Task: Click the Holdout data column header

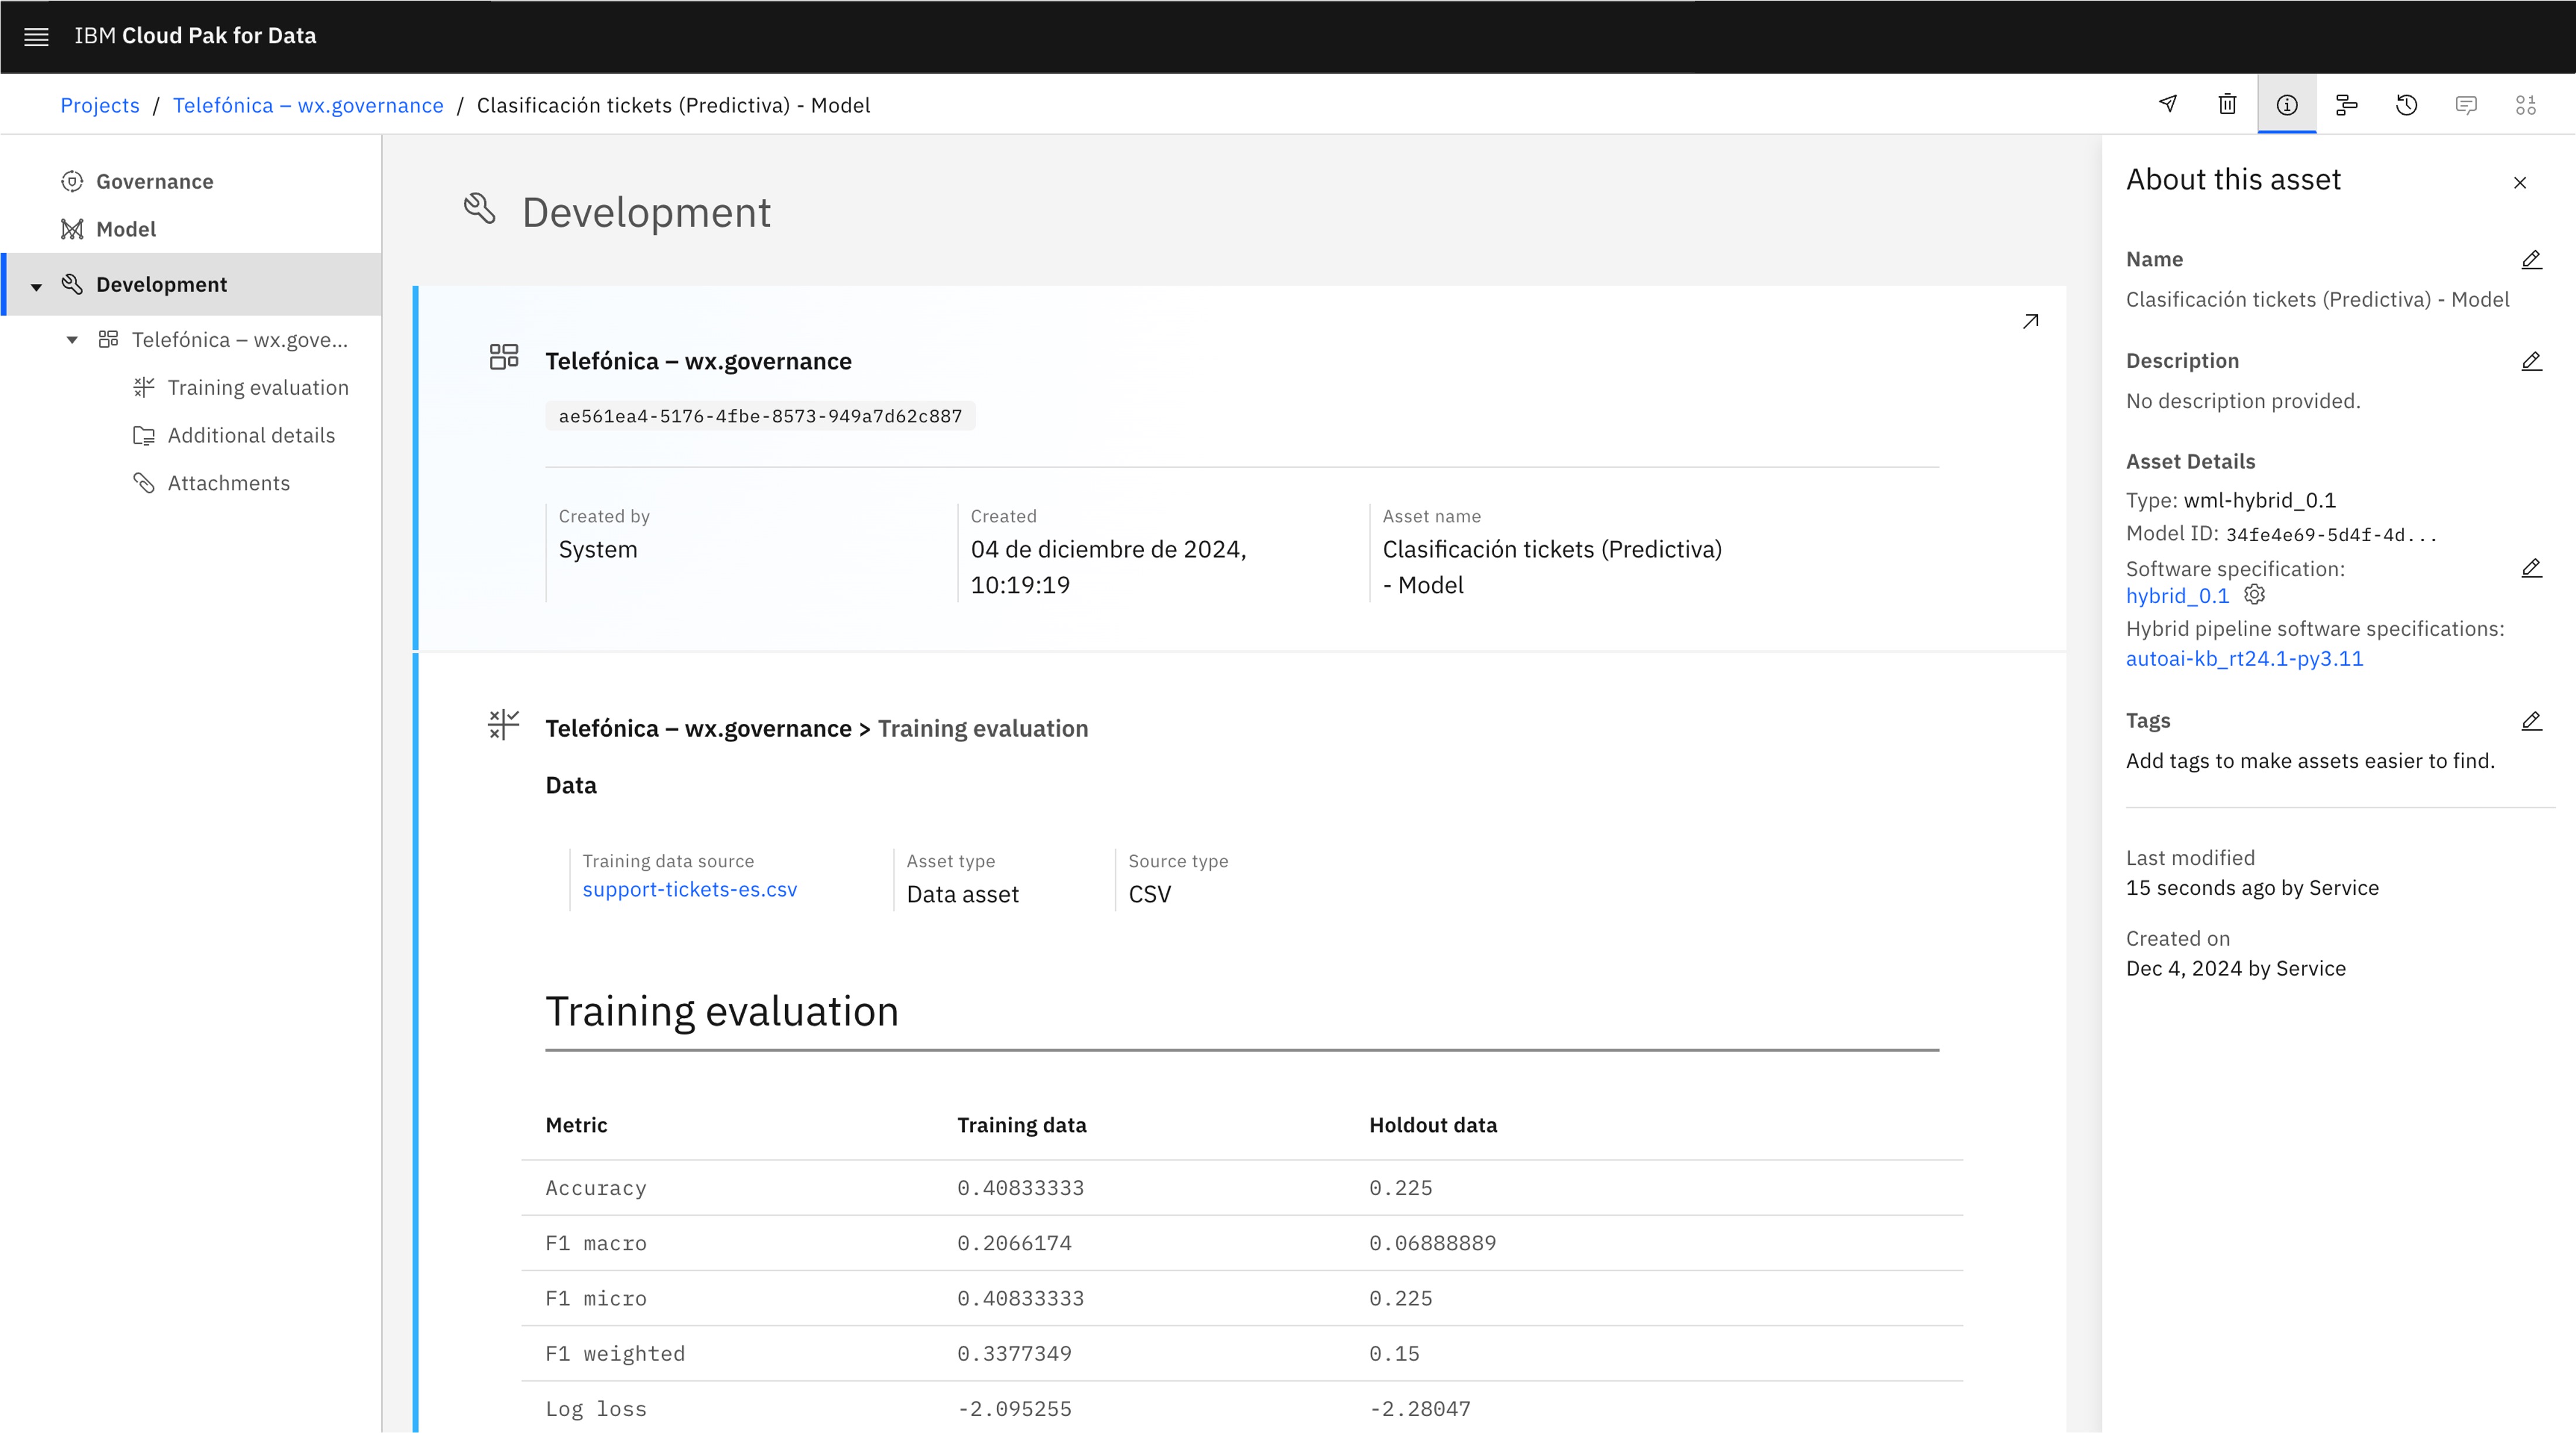Action: [x=1433, y=1125]
